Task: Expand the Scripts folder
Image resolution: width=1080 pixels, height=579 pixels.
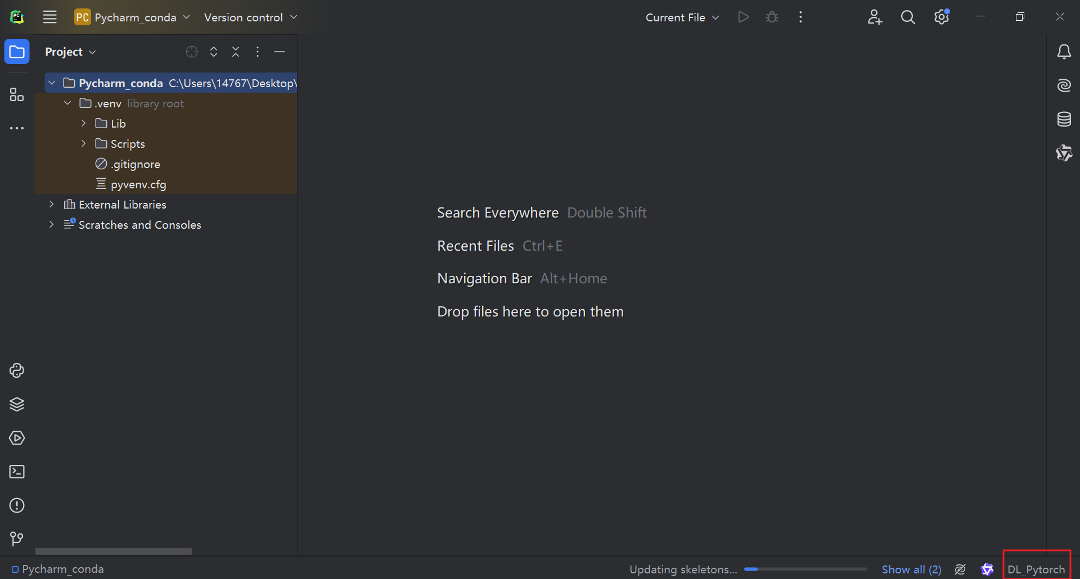Action: coord(83,144)
